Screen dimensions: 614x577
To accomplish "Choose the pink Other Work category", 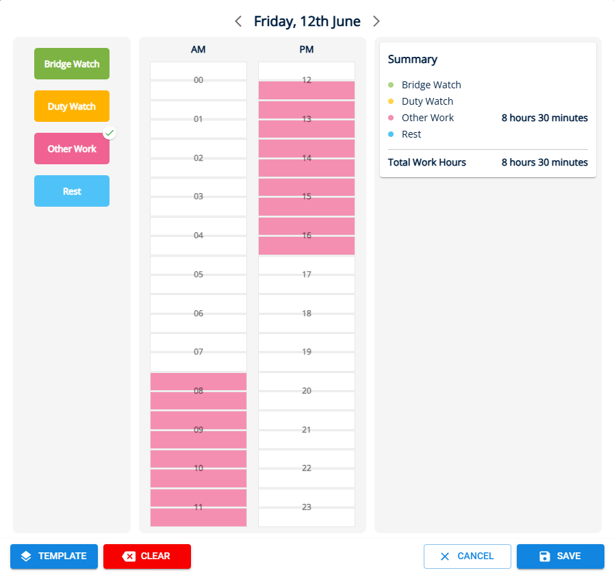I will tap(72, 149).
